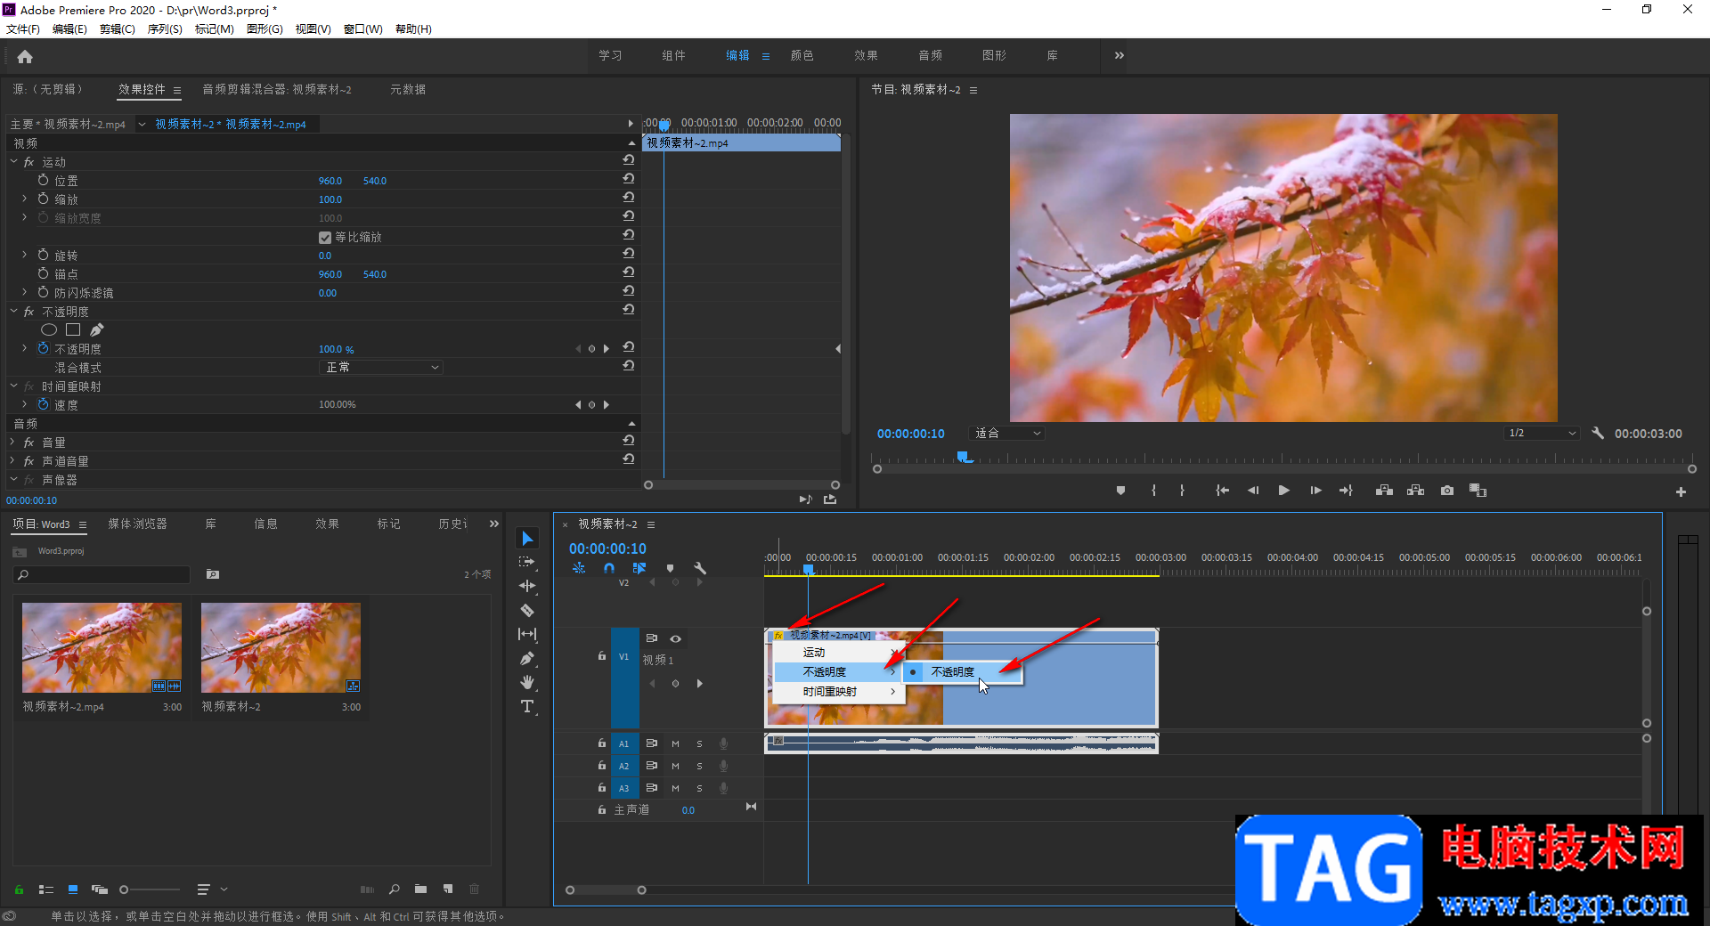
Task: Open the zoom level fit dropdown
Action: [1006, 434]
